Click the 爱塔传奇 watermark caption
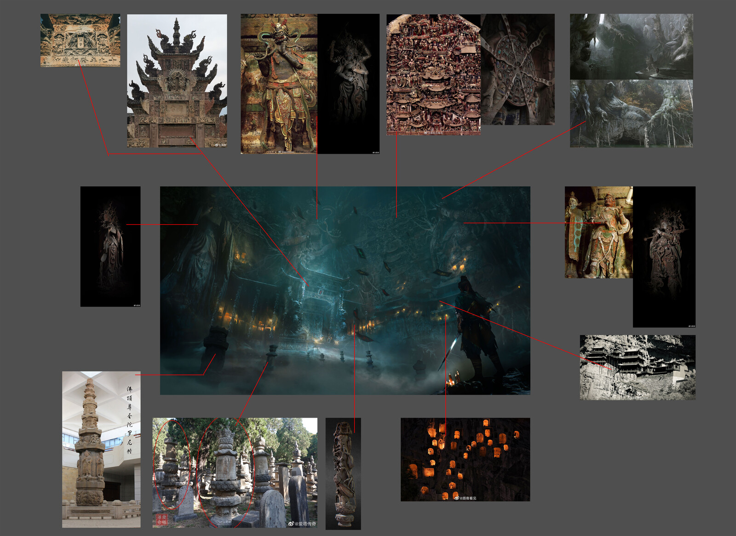736x536 pixels. pos(302,524)
